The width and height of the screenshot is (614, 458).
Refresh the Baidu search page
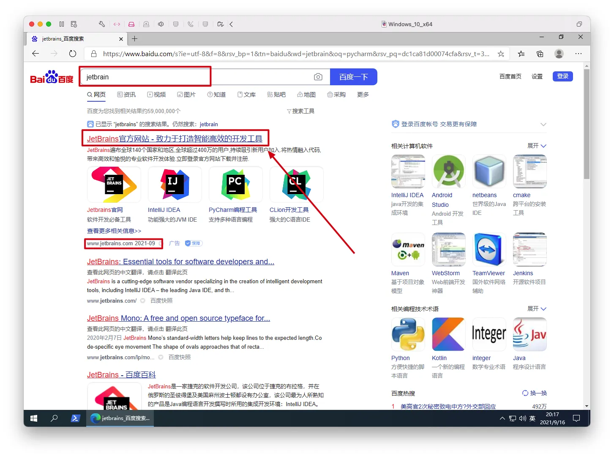pos(73,54)
